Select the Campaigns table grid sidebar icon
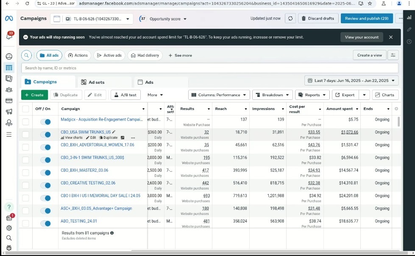 (x=9, y=68)
